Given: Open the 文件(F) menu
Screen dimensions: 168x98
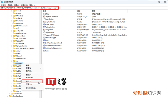Looking at the screenshot, I should [x=3, y=5].
